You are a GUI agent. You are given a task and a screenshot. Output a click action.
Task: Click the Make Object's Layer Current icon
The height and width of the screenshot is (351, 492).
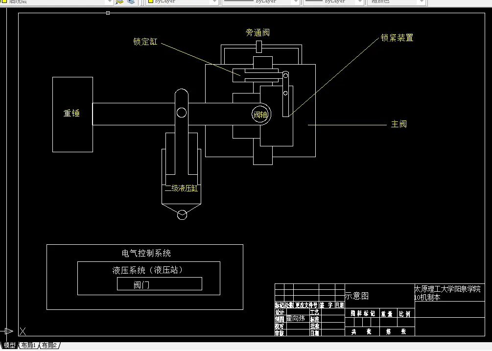click(119, 2)
